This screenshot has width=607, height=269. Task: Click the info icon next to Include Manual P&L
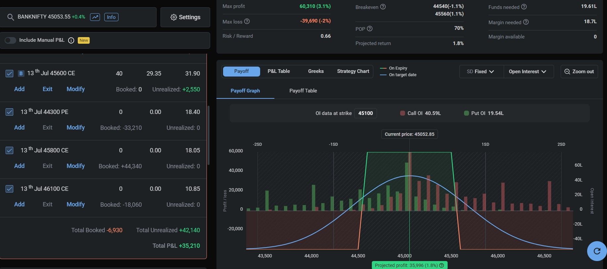pos(71,40)
